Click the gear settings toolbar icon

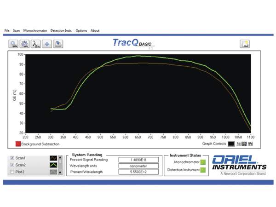24,44
